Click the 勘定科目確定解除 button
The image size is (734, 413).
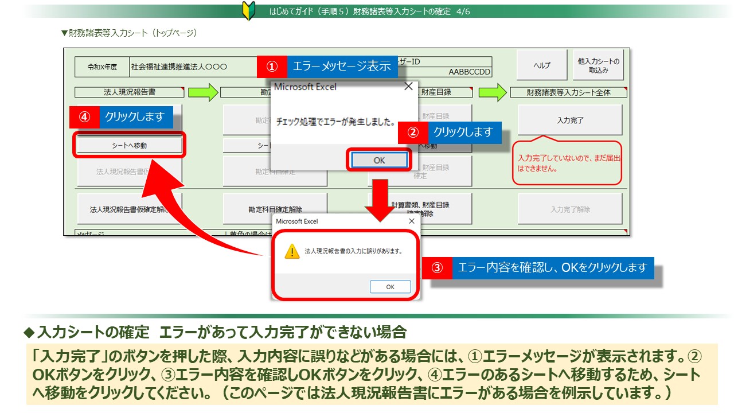click(275, 209)
